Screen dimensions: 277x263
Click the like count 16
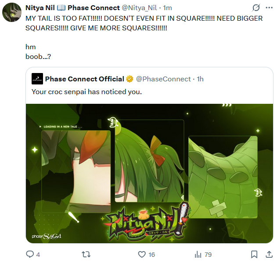pyautogui.click(x=151, y=255)
